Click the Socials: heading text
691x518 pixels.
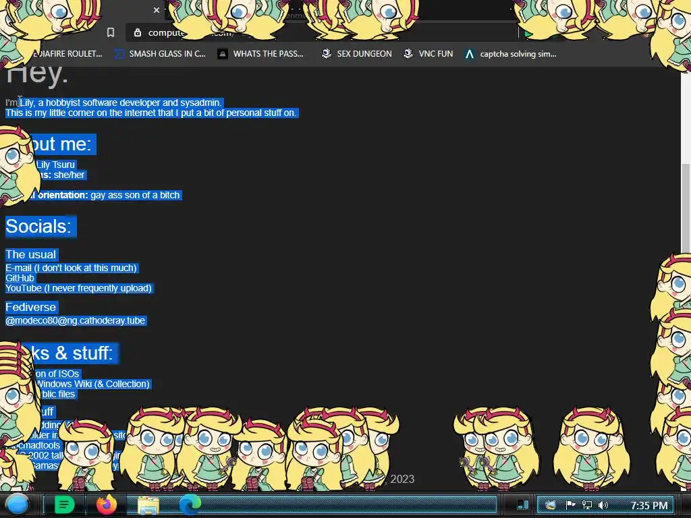(38, 227)
